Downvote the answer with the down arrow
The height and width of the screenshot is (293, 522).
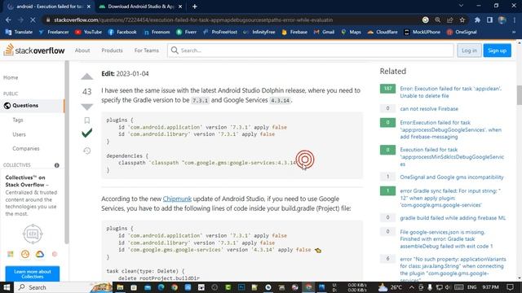pos(87,107)
